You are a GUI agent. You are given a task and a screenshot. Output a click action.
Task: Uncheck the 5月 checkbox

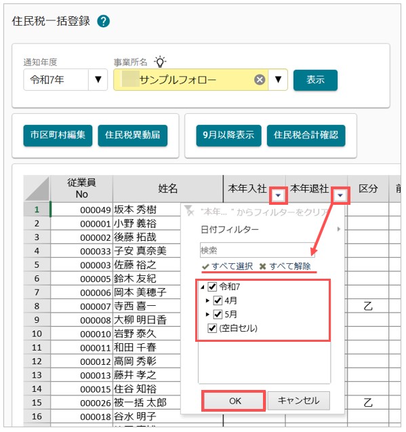coord(218,315)
